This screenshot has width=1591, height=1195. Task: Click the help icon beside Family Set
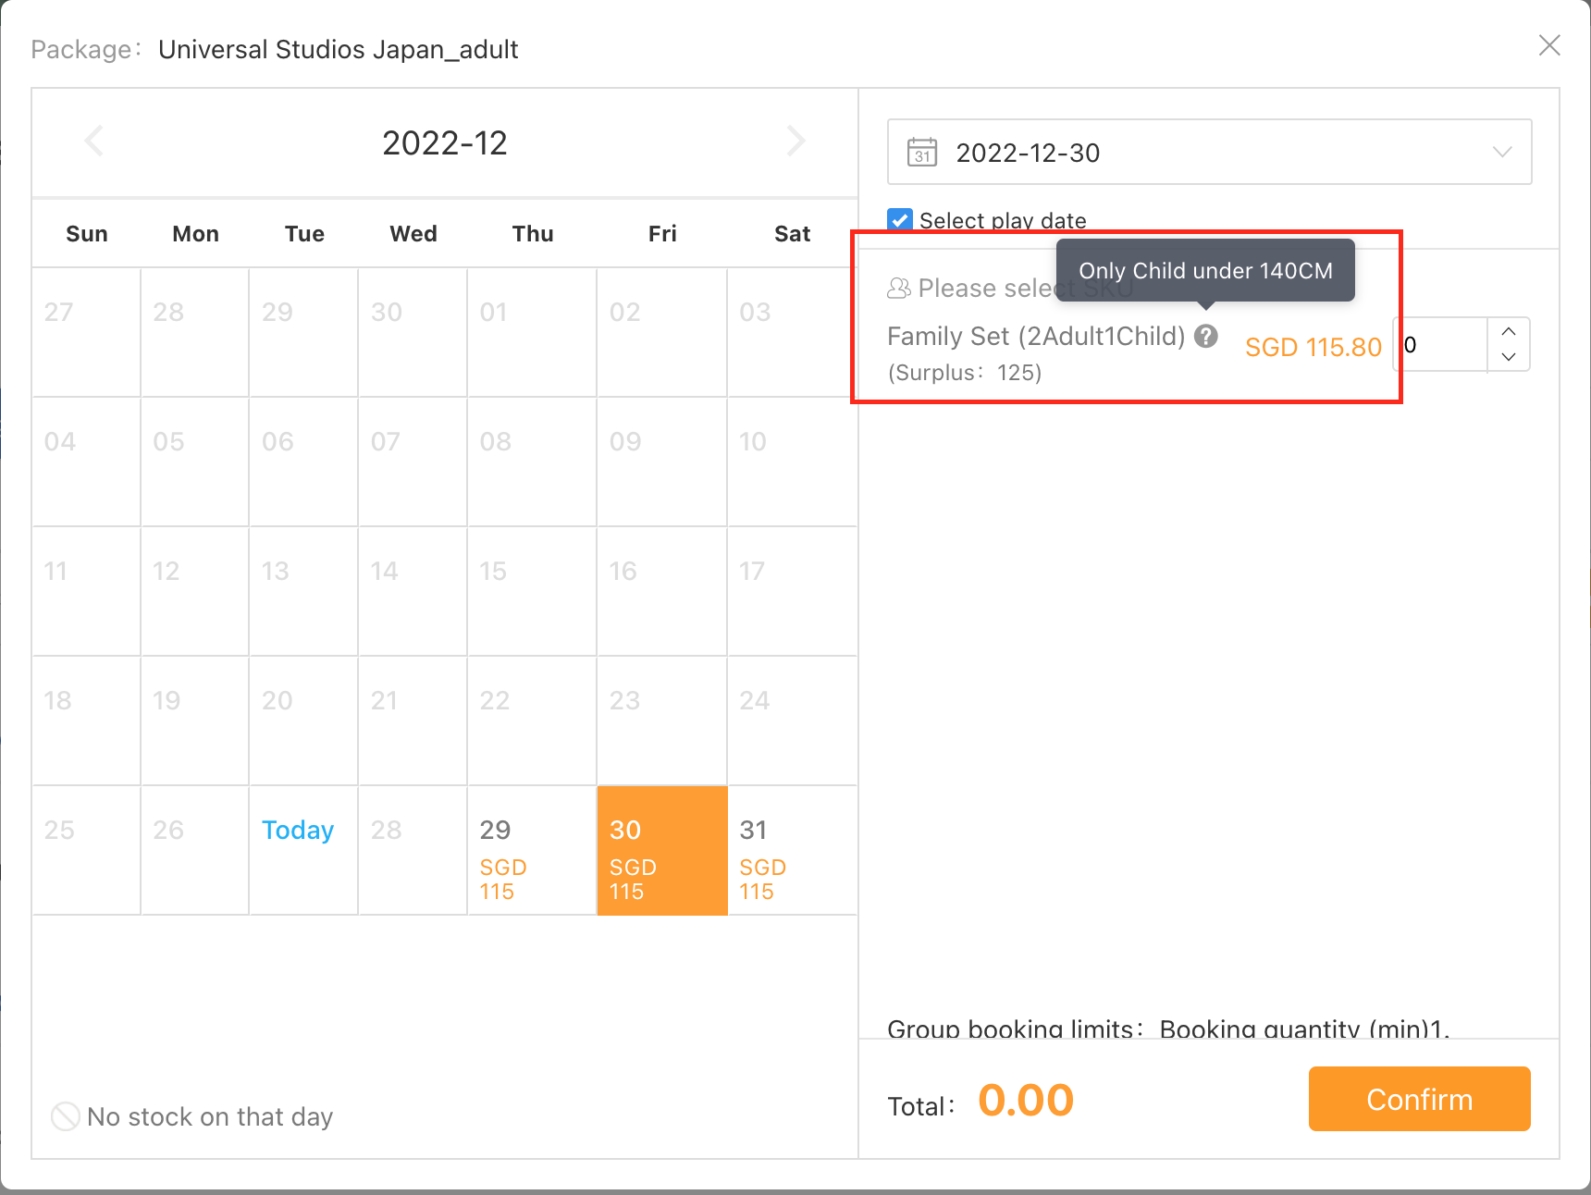[1205, 336]
